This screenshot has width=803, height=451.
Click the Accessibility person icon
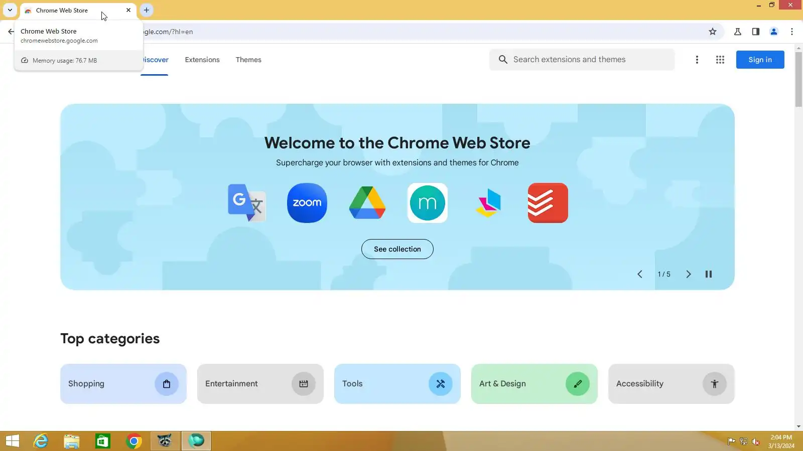coord(715,384)
